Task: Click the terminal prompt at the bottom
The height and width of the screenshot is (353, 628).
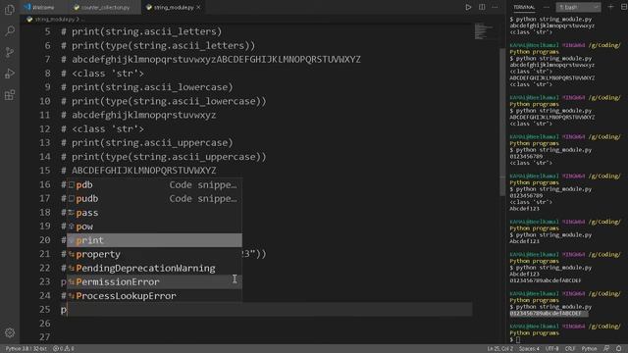Action: tap(514, 340)
